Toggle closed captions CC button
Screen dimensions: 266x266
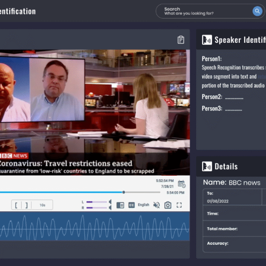(131, 205)
